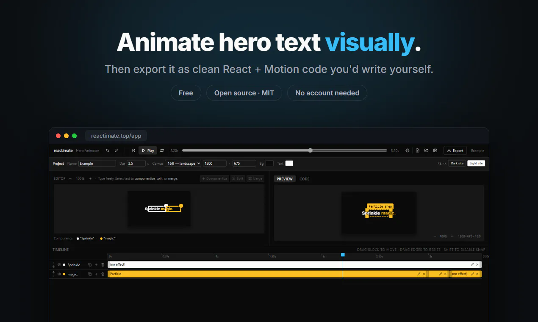
Task: Switch to the CODE tab
Action: (x=305, y=179)
